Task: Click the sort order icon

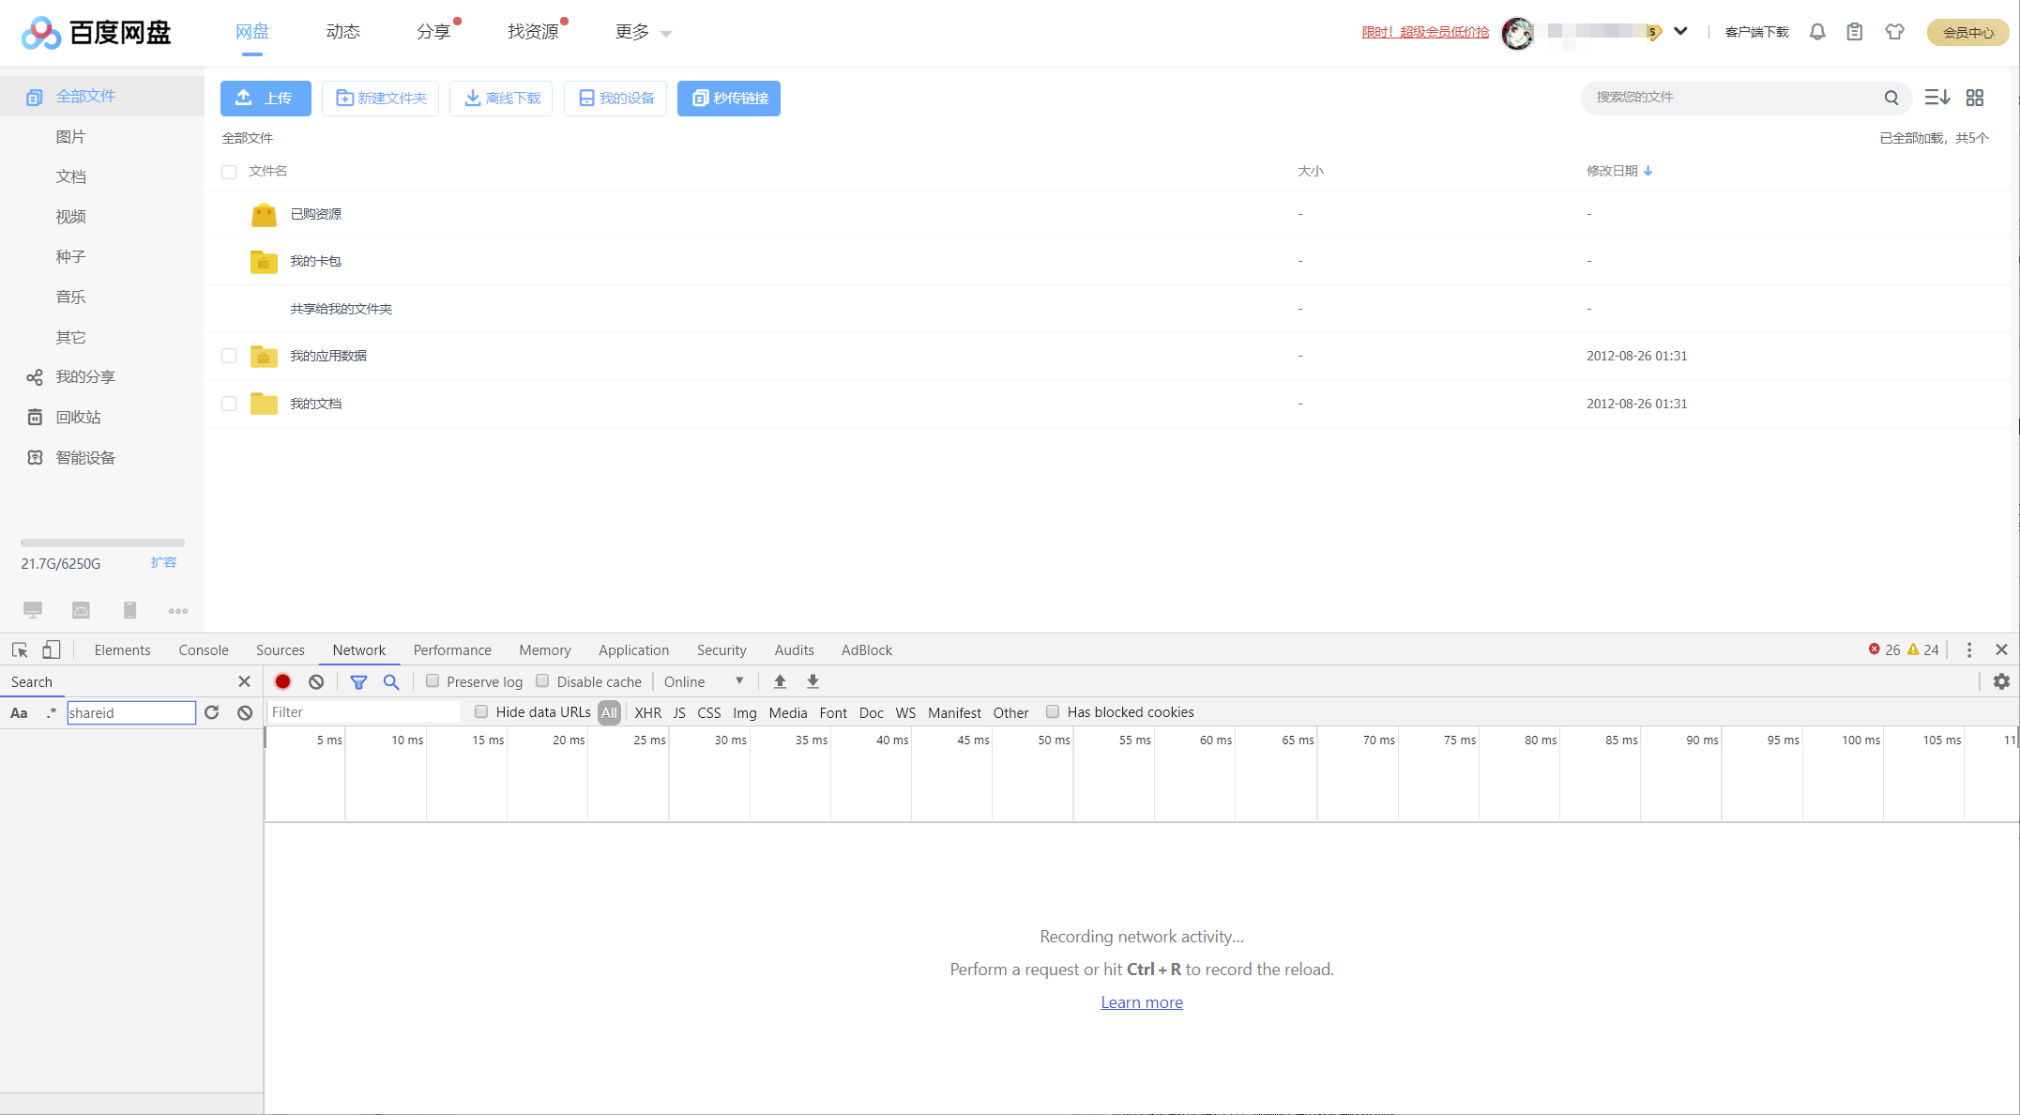Action: pos(1937,98)
